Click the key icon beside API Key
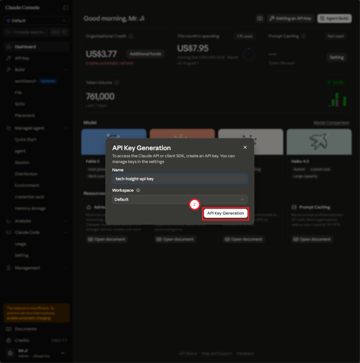The width and height of the screenshot is (360, 363). [9, 58]
